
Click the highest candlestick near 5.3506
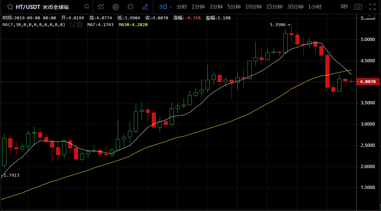[291, 34]
